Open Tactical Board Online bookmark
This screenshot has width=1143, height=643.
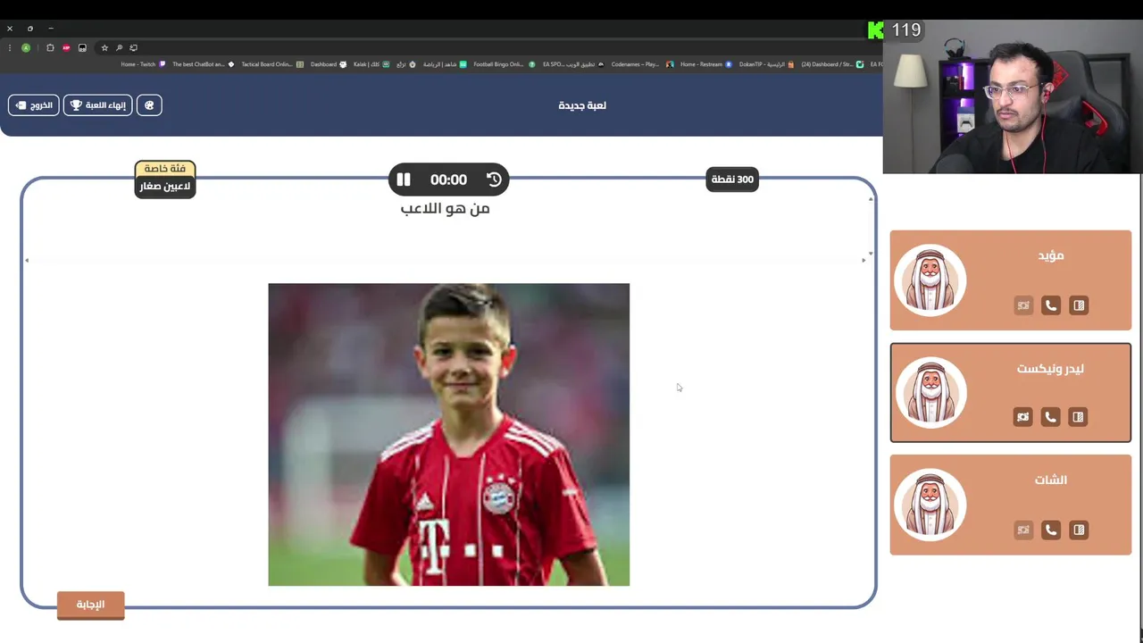pyautogui.click(x=272, y=64)
